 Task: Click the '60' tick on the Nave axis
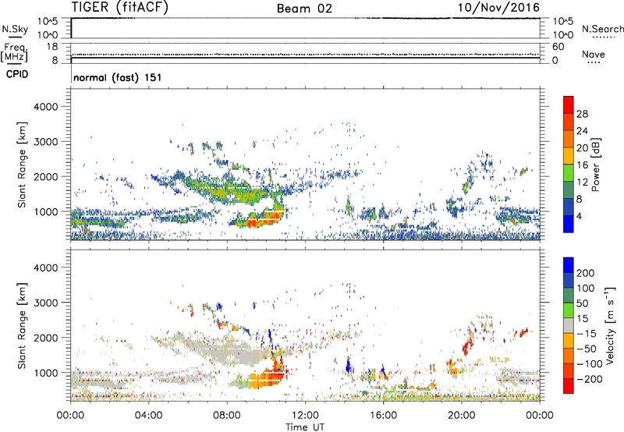tap(558, 47)
